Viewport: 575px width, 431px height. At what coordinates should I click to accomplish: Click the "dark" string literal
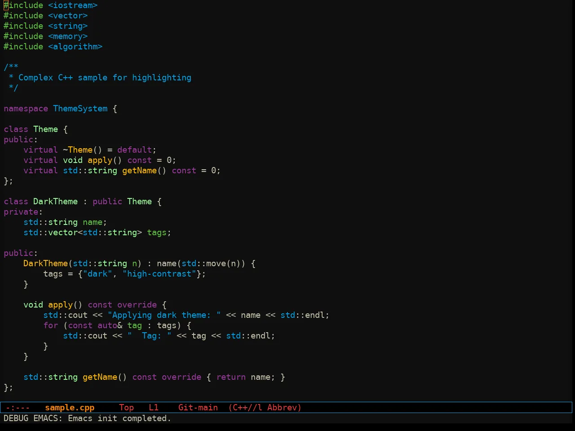pyautogui.click(x=97, y=274)
